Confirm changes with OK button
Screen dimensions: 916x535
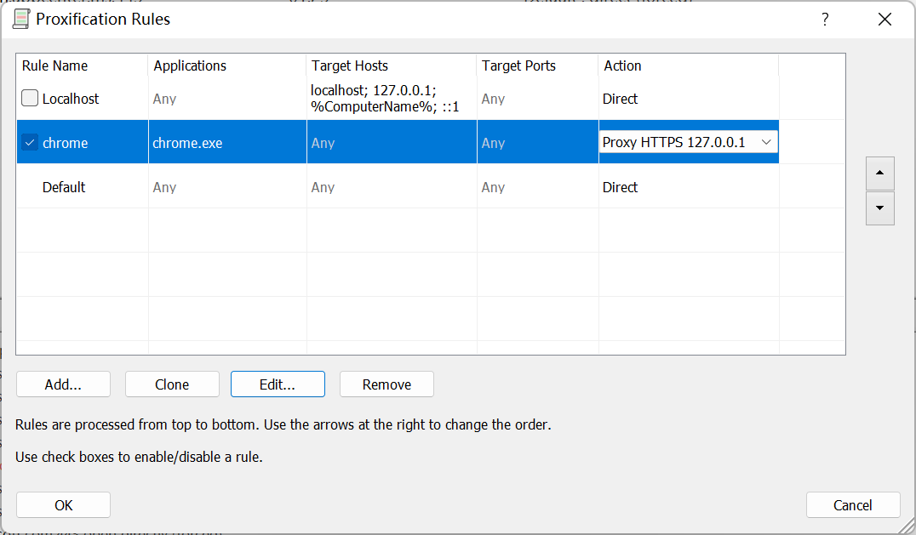[x=63, y=504]
